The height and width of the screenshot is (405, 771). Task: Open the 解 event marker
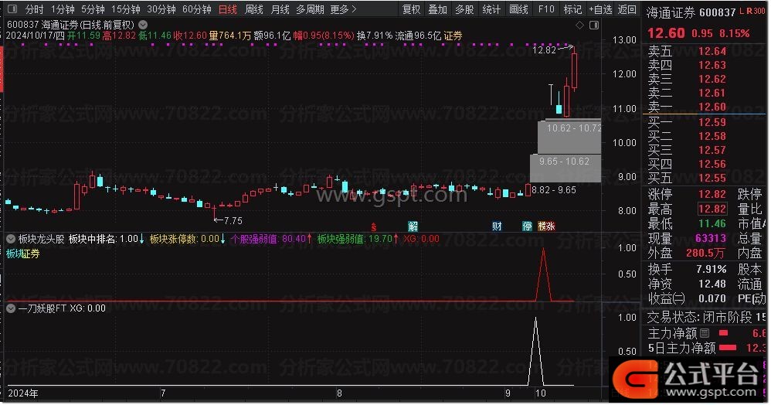point(413,226)
